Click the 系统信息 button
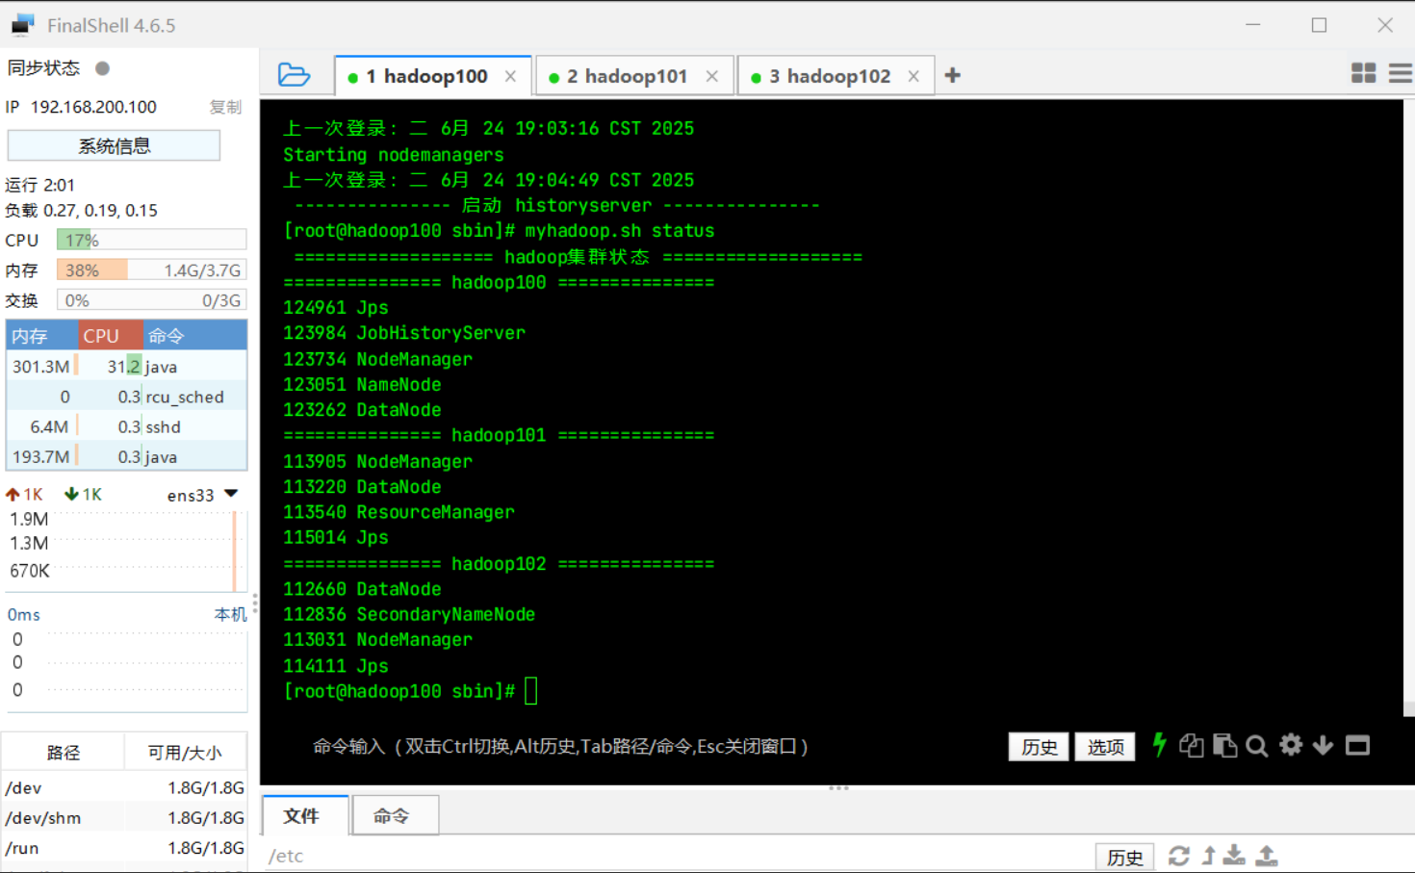Image resolution: width=1415 pixels, height=873 pixels. [114, 146]
